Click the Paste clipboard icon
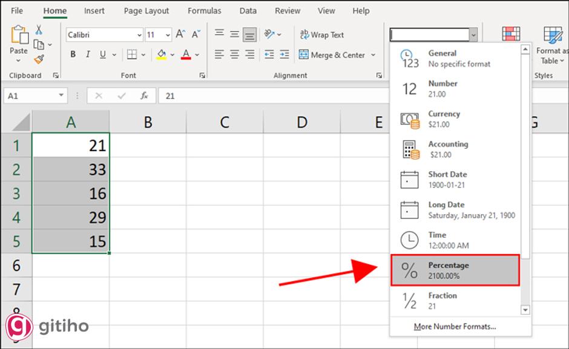The image size is (569, 349). point(19,35)
